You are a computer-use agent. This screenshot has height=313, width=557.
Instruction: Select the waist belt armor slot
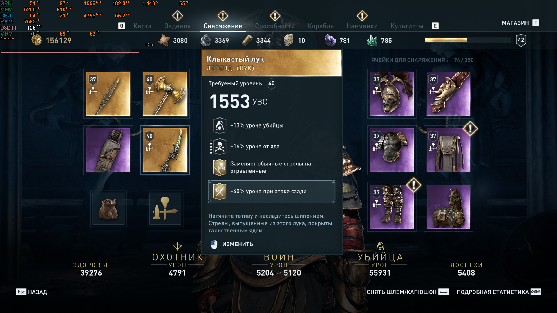[x=449, y=150]
